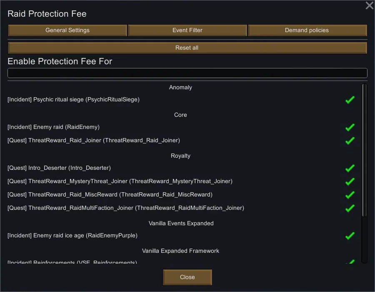
Task: Disable Psychic ritual siege protection fee checkmark
Action: (x=350, y=100)
